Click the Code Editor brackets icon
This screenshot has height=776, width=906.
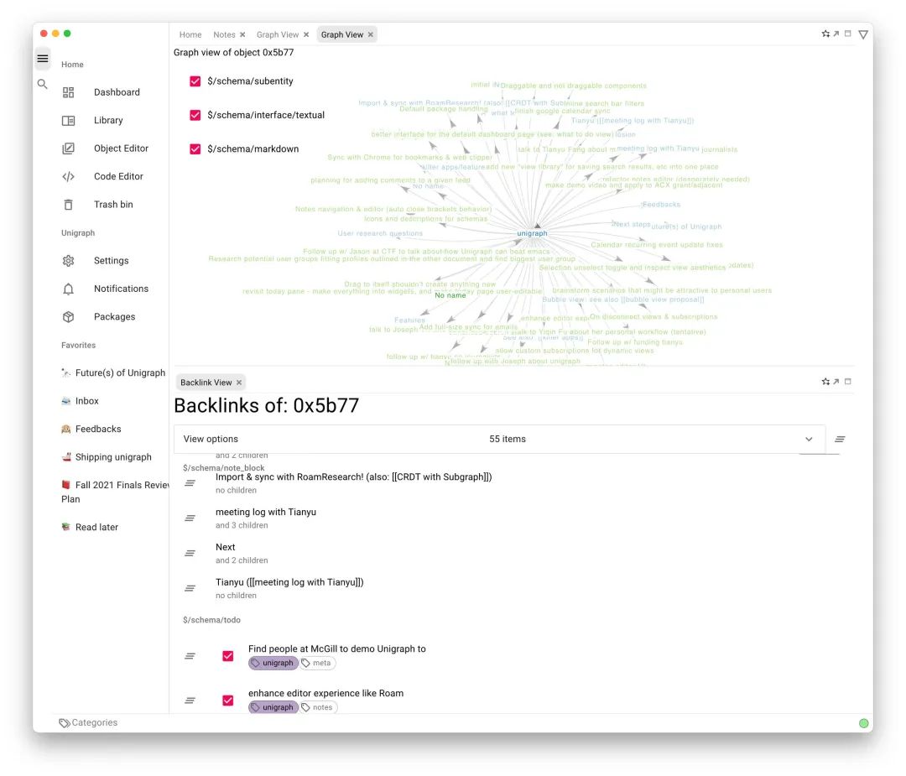(68, 177)
